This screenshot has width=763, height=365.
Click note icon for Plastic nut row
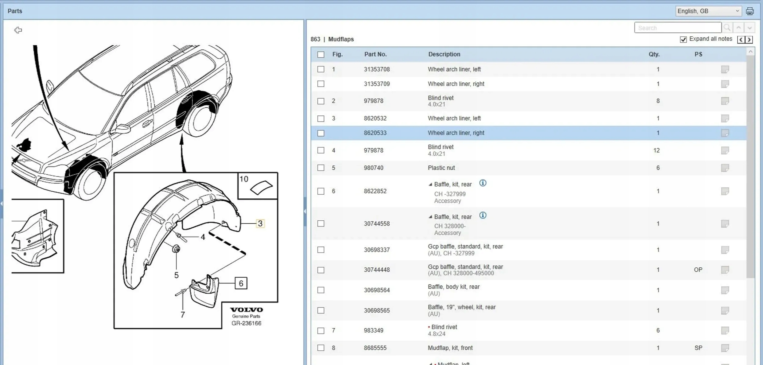[725, 168]
